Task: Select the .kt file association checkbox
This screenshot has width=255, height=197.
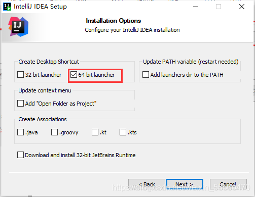Action: 95,132
